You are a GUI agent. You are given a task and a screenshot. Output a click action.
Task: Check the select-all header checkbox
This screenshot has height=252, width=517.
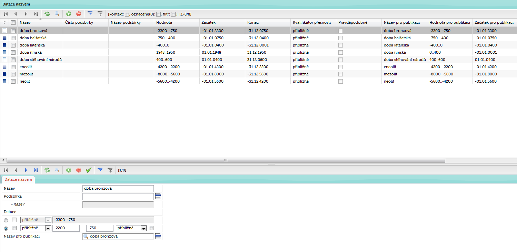point(13,22)
